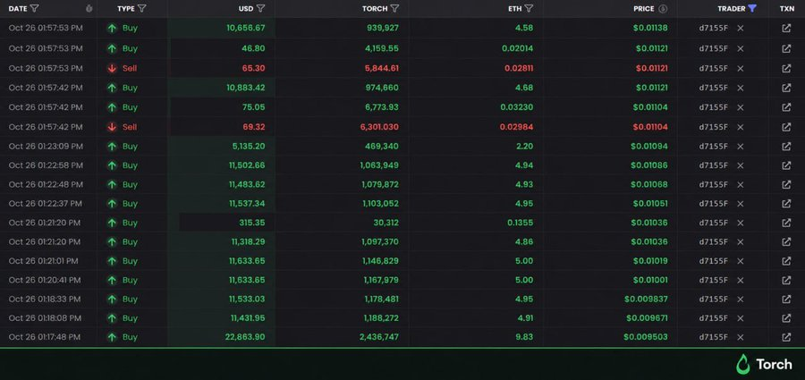Open transaction link for the 11,537.34 USD buy
Screen dimensions: 805x380
click(x=786, y=204)
